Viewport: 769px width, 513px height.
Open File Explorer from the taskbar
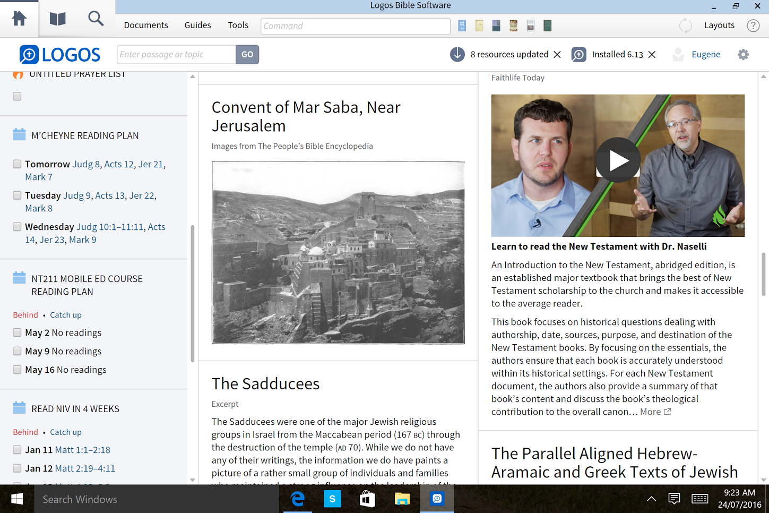(402, 499)
